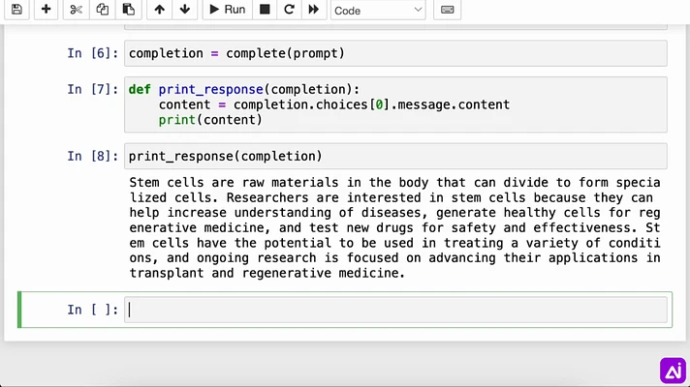The width and height of the screenshot is (690, 387).
Task: Click the output text starting 'Stem cells are raw'
Action: coord(394,227)
